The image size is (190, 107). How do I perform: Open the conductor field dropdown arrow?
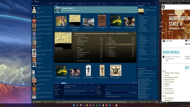pos(136,87)
